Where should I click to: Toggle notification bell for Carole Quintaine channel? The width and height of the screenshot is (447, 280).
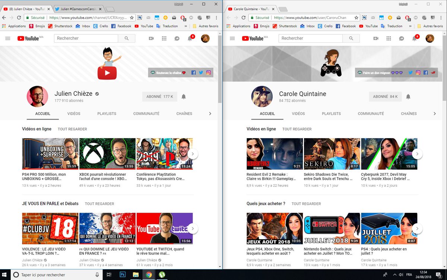click(x=408, y=97)
